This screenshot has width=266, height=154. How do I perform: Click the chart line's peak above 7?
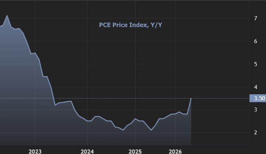(7, 16)
